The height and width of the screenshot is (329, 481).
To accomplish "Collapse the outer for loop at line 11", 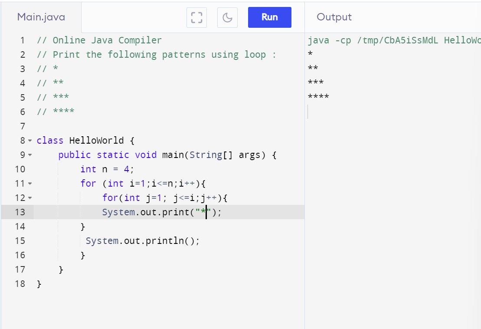I will 30,184.
